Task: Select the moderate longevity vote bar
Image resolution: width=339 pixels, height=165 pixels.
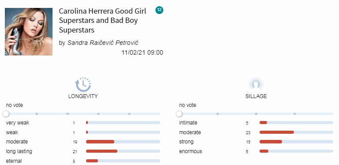Action: (123, 142)
